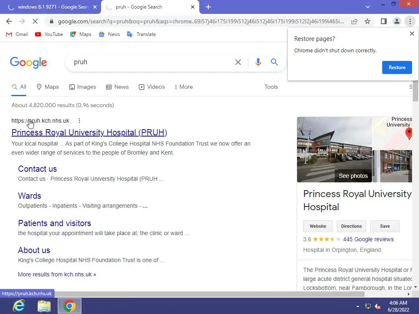Select the All results tab
The width and height of the screenshot is (419, 314).
pyautogui.click(x=19, y=87)
